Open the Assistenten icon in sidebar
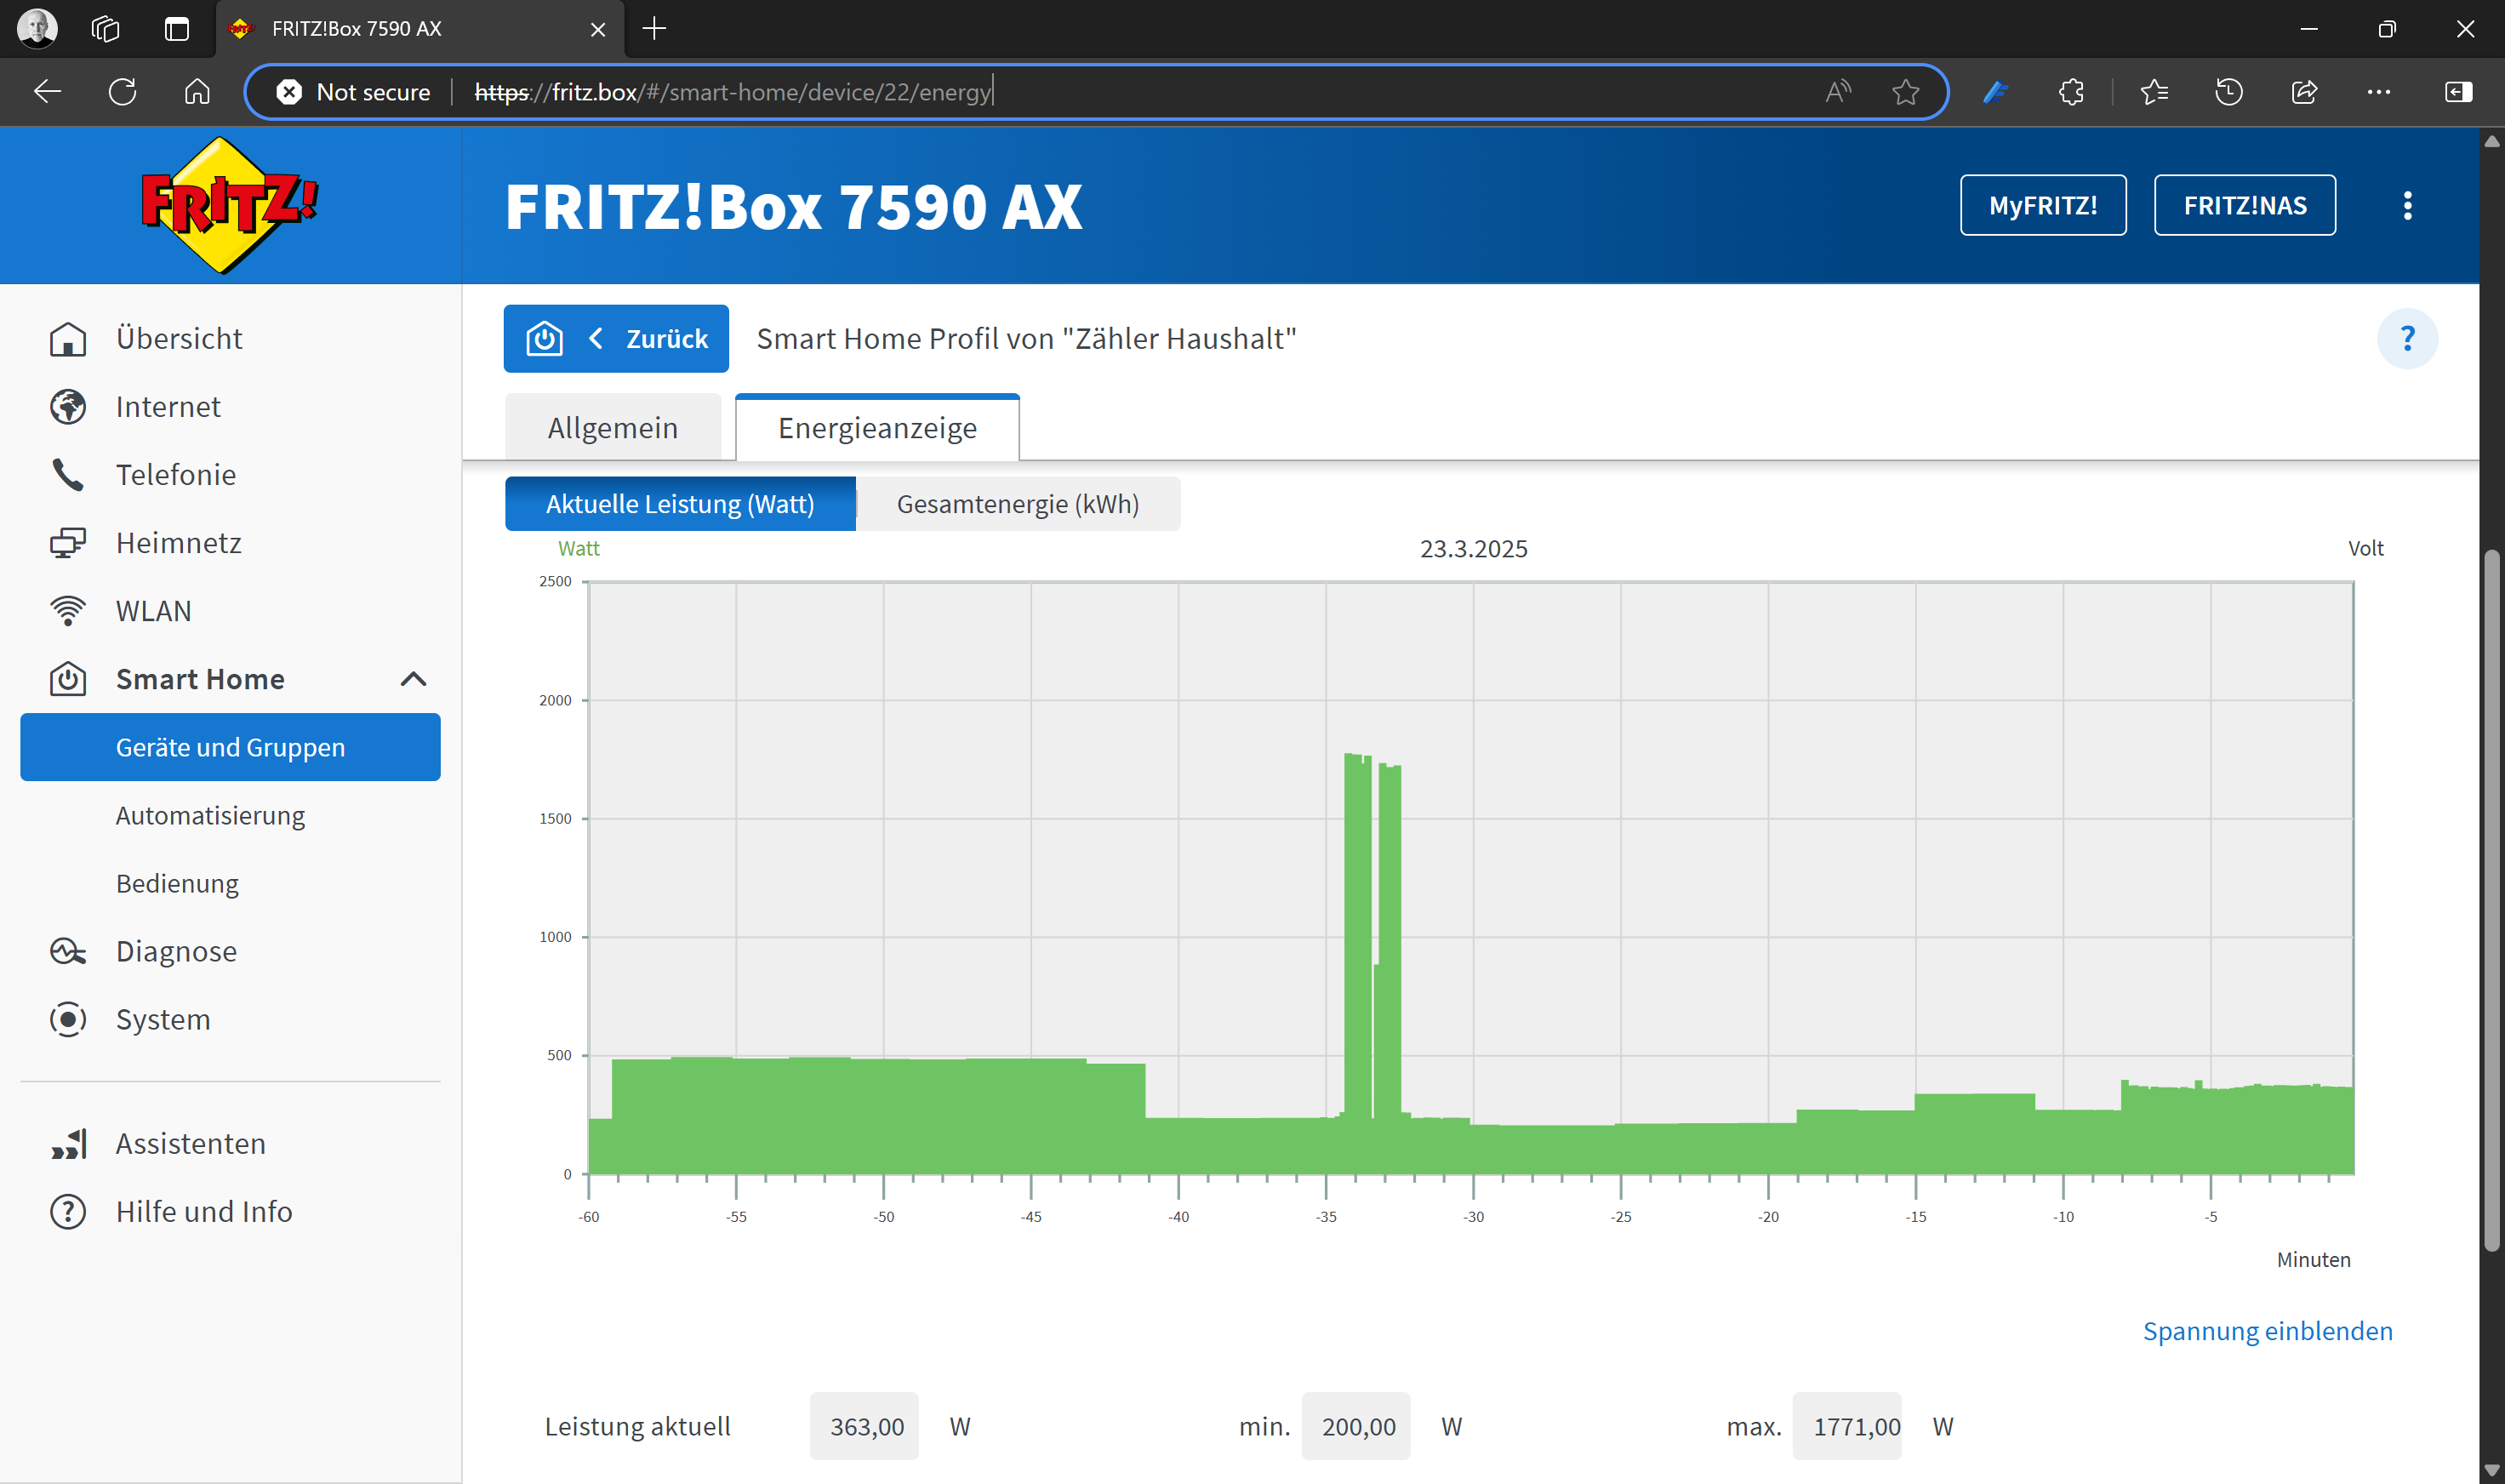Viewport: 2505px width, 1484px height. pyautogui.click(x=67, y=1143)
